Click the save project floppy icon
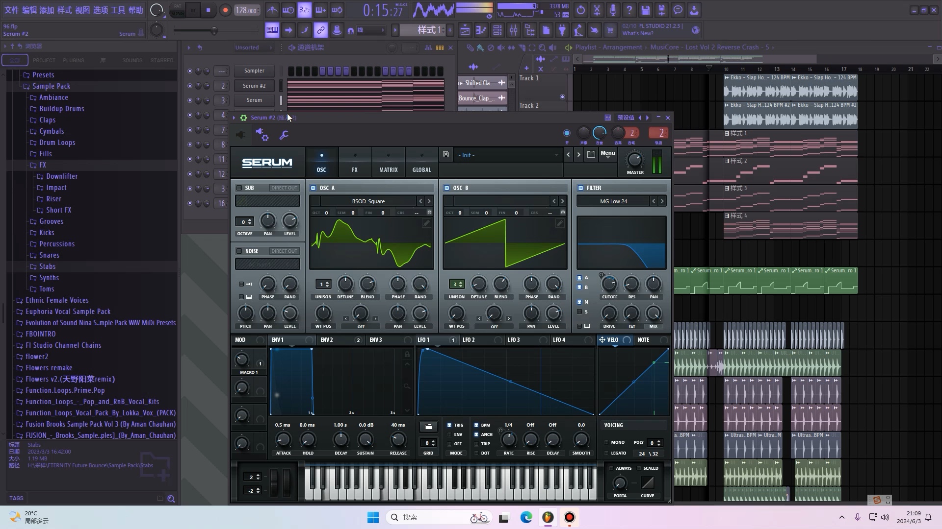The image size is (942, 529). point(646,10)
